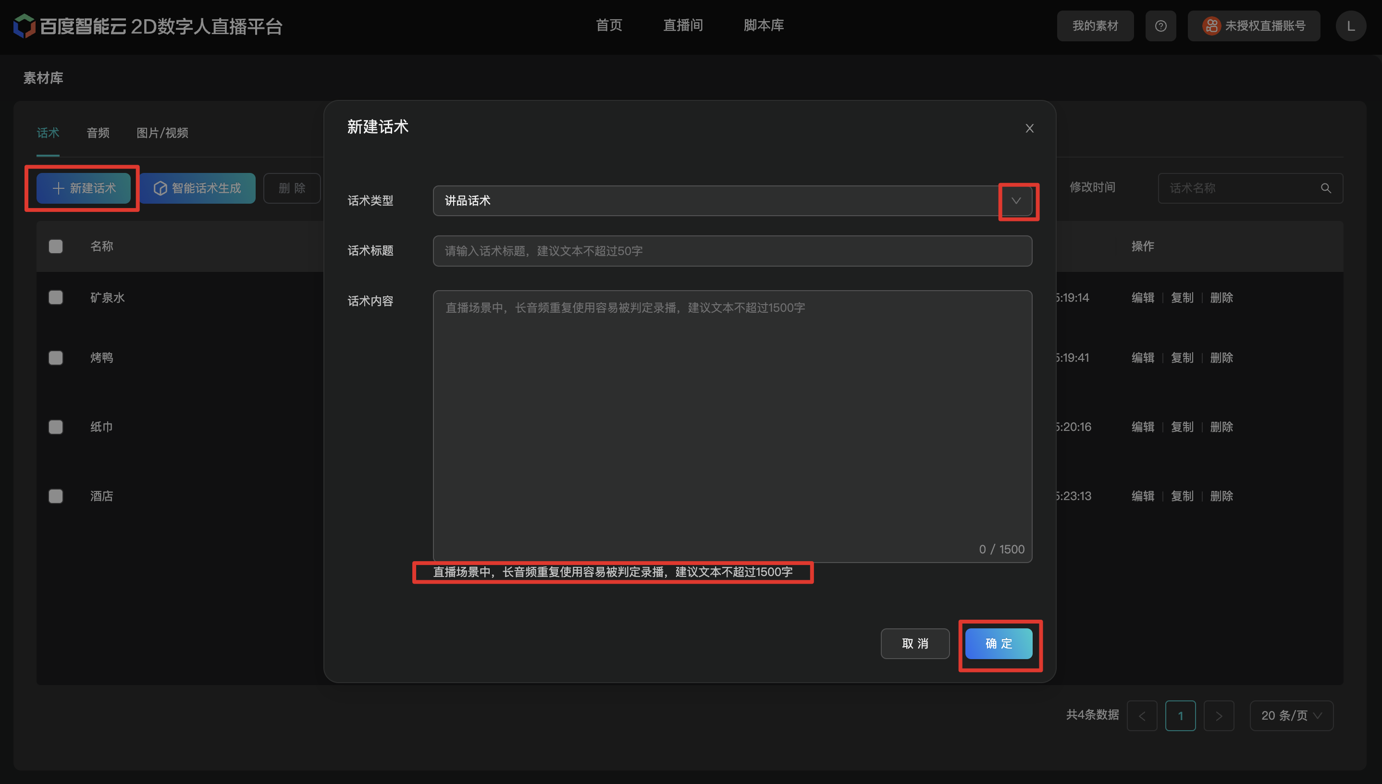The width and height of the screenshot is (1382, 784).
Task: Click the 智能话术生成 button
Action: pos(197,188)
